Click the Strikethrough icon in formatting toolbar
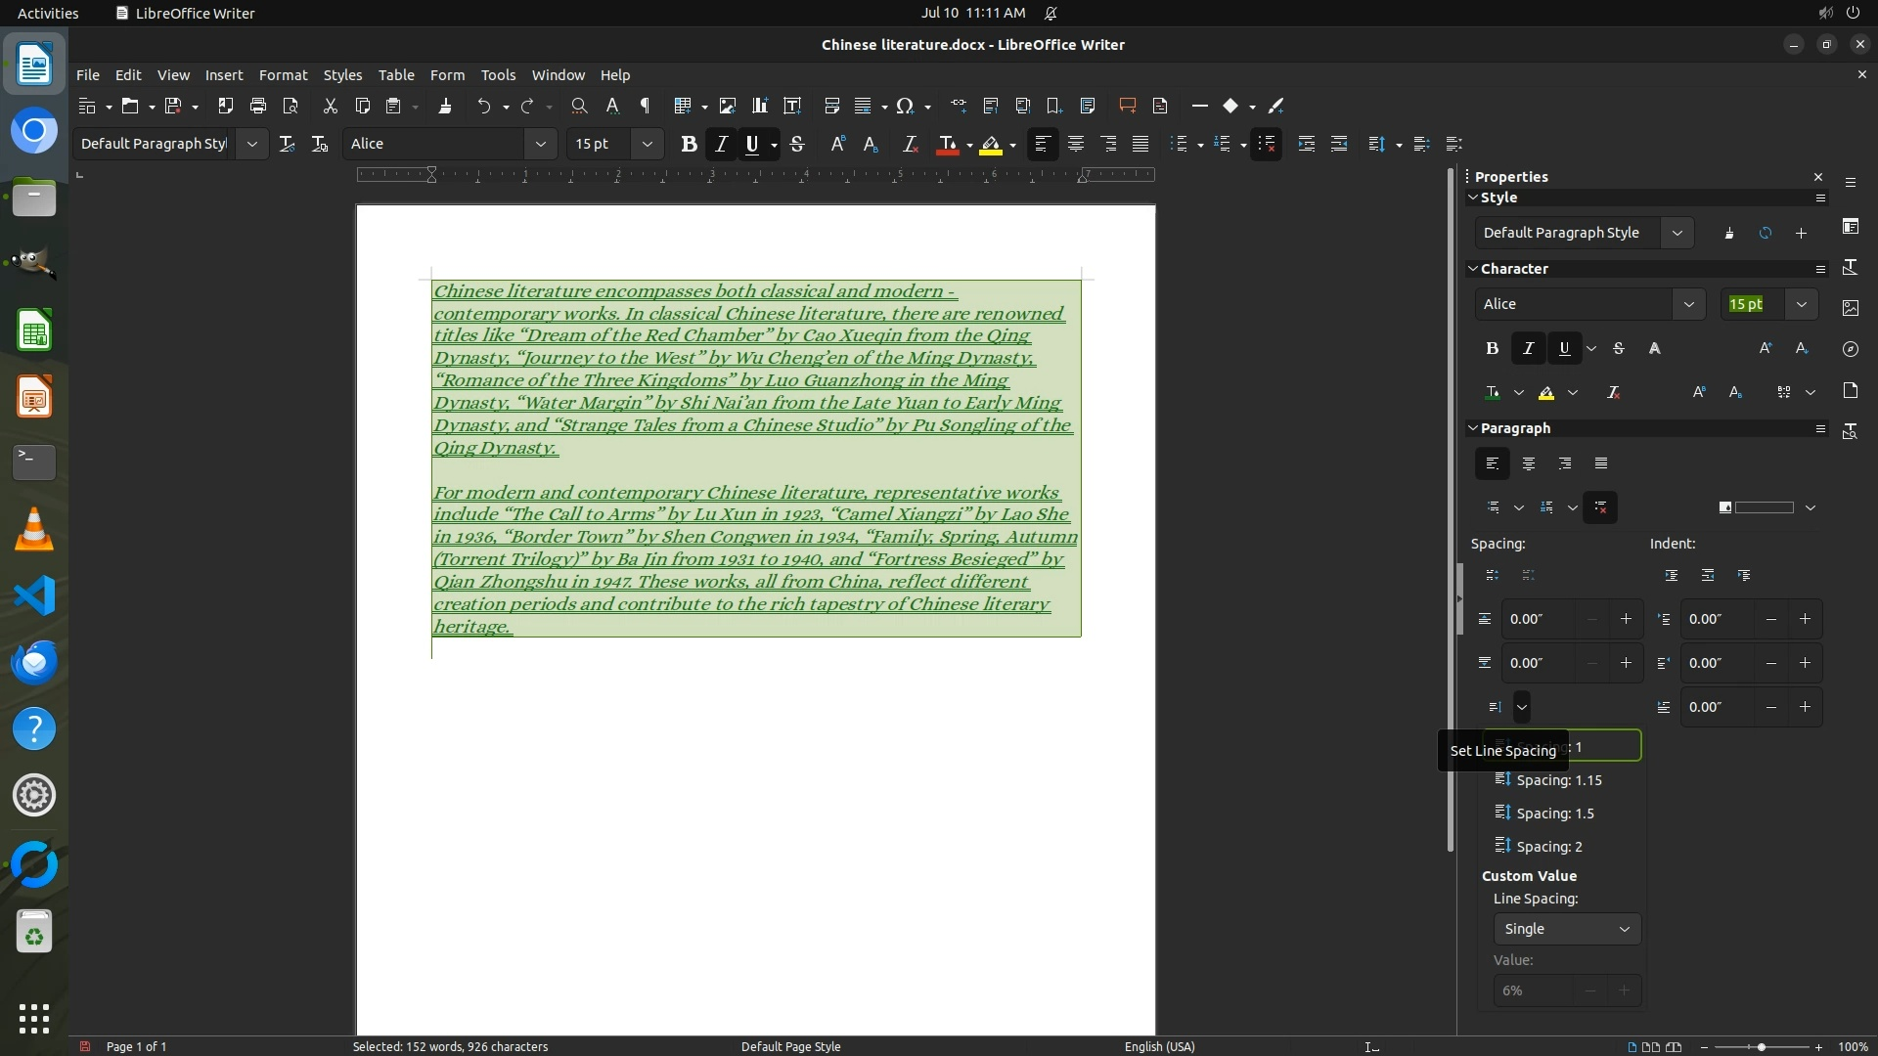The image size is (1878, 1056). coord(797,144)
